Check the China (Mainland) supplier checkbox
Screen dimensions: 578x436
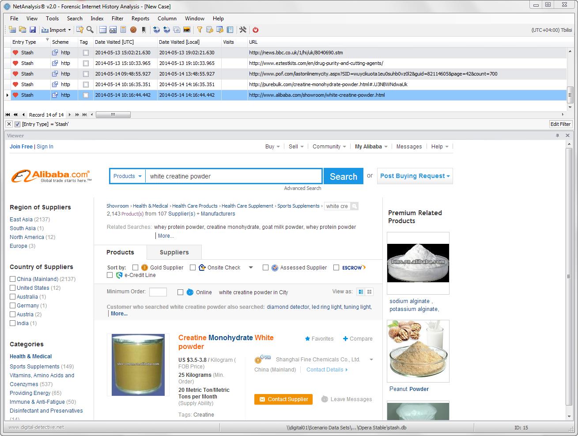point(13,279)
